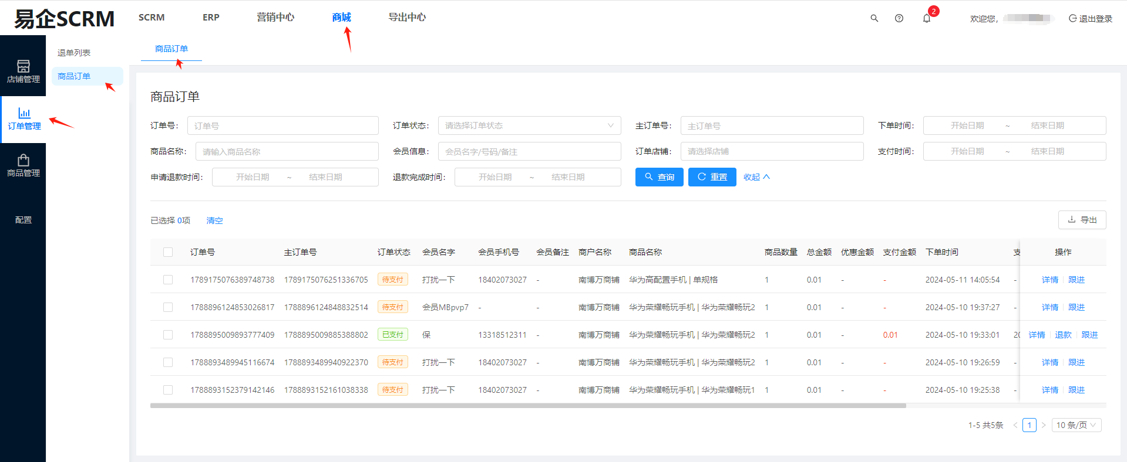Focus the 订单号 input field
The height and width of the screenshot is (462, 1127).
click(283, 125)
